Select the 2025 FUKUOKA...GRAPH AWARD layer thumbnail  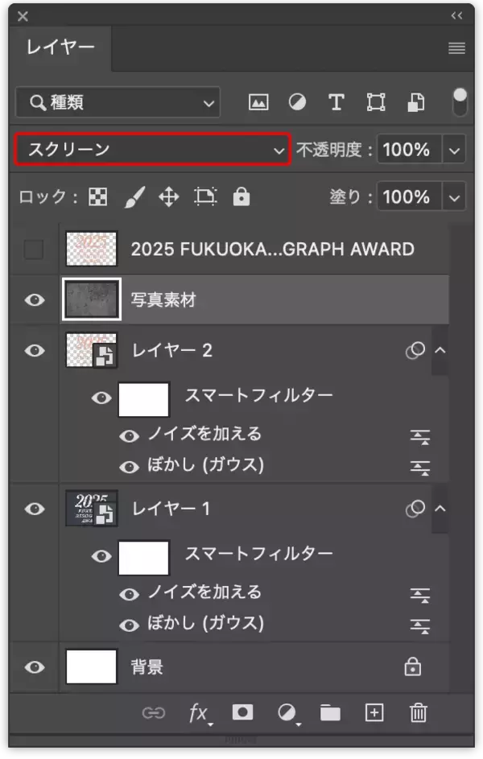pyautogui.click(x=91, y=249)
